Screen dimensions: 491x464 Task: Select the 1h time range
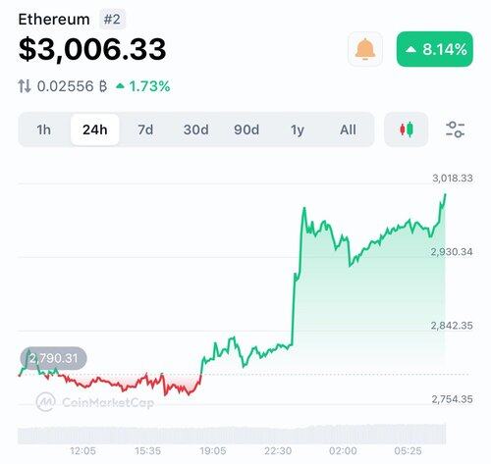[x=44, y=129]
